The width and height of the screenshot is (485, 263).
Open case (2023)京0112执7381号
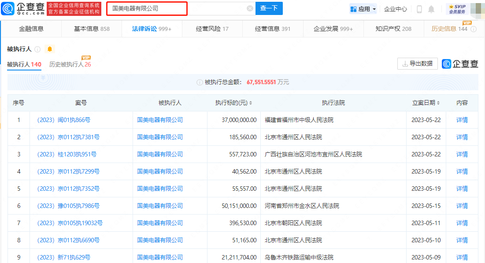(x=68, y=137)
